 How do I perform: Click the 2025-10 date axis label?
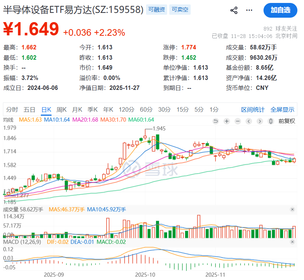pos(145,275)
